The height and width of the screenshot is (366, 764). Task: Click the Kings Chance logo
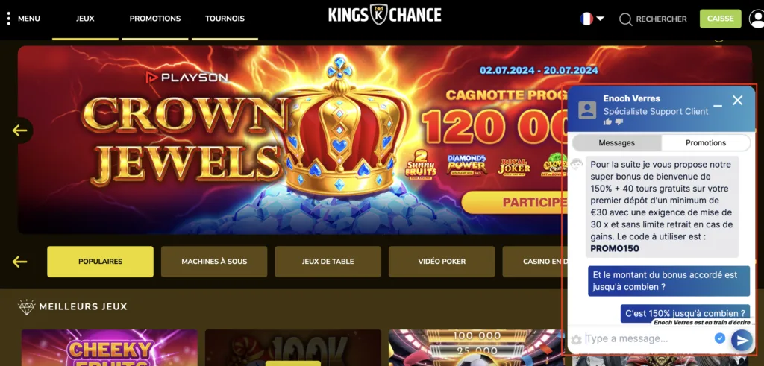(x=384, y=15)
